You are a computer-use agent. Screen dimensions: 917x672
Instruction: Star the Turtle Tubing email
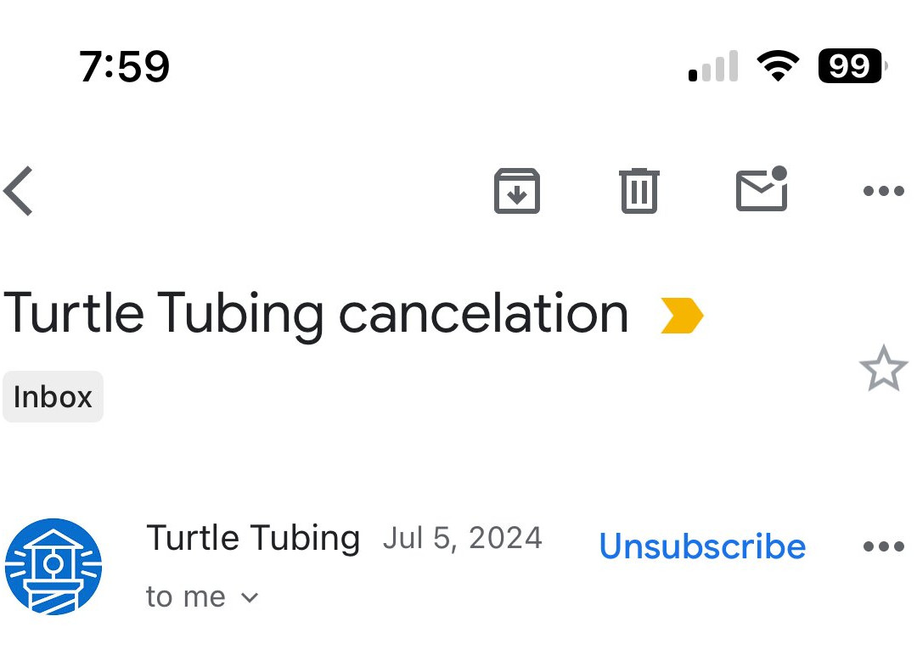(x=883, y=367)
